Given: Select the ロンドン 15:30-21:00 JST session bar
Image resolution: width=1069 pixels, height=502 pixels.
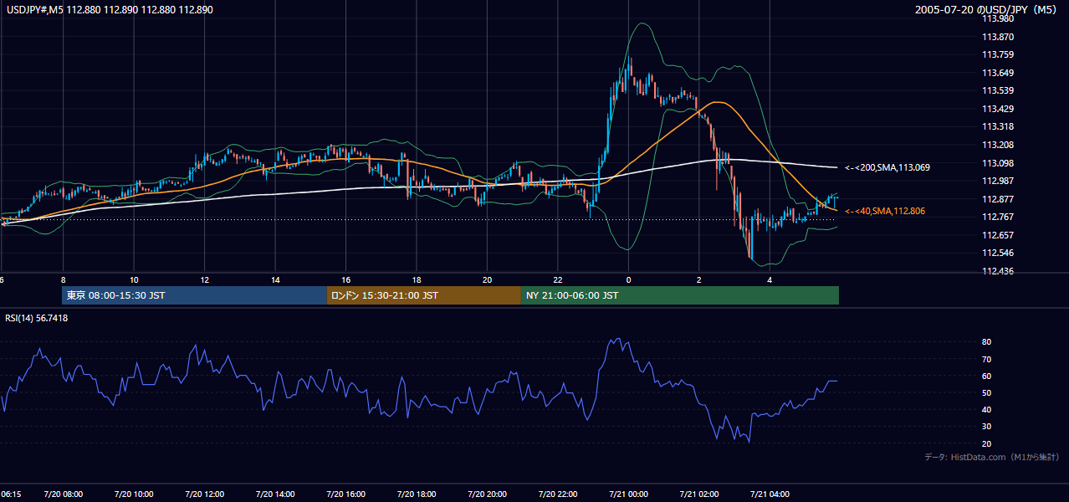Looking at the screenshot, I should 423,295.
